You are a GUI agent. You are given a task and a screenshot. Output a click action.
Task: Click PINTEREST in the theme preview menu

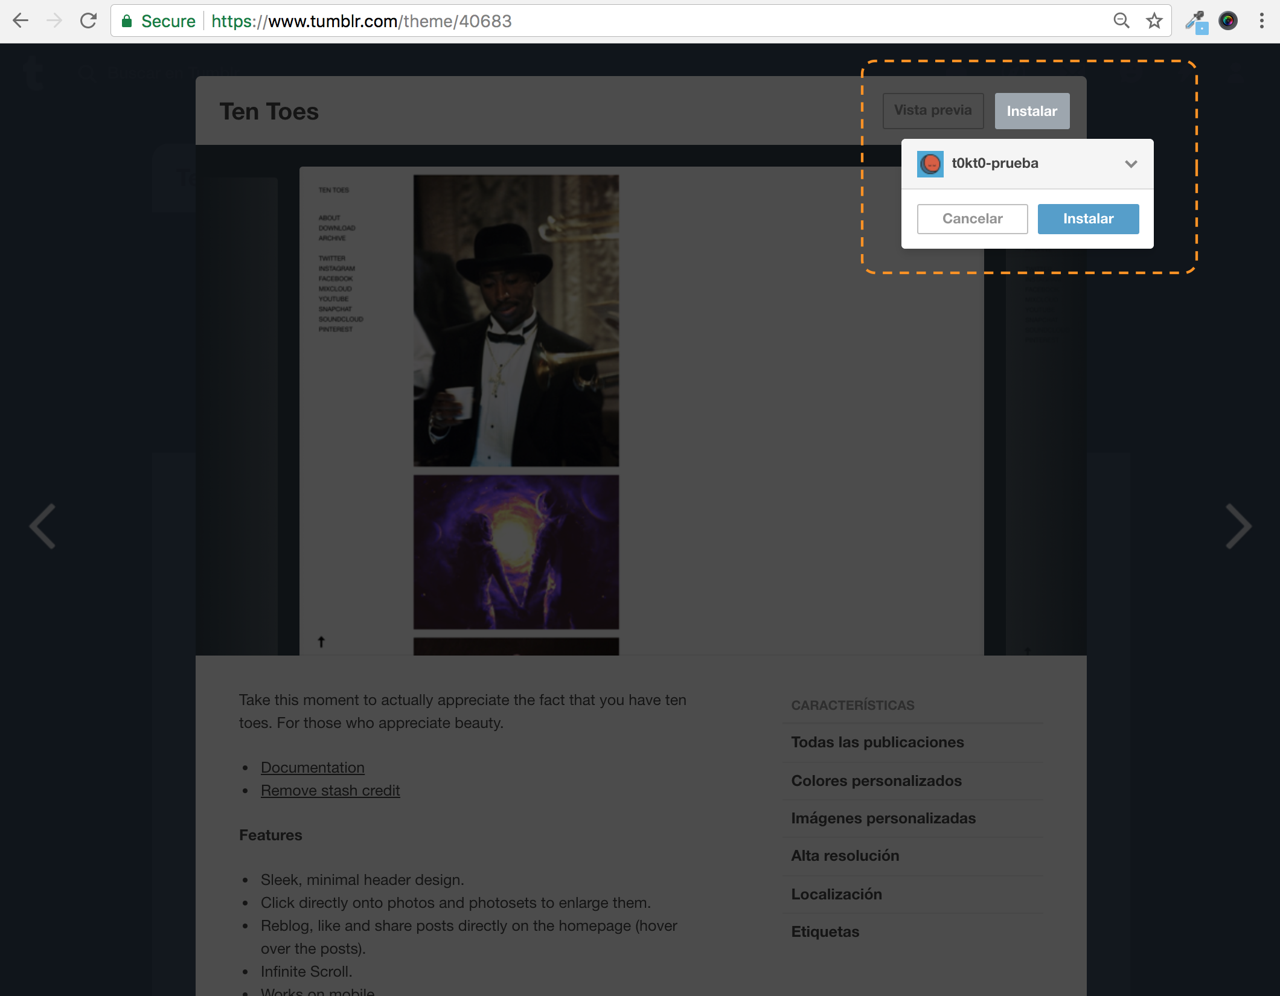pyautogui.click(x=336, y=330)
